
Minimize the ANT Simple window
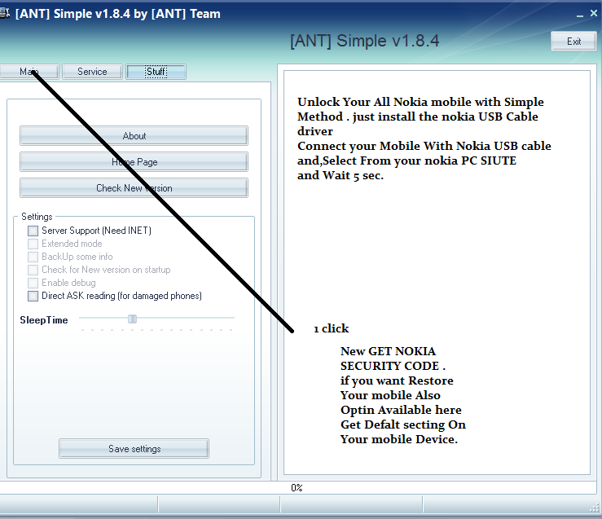click(580, 15)
